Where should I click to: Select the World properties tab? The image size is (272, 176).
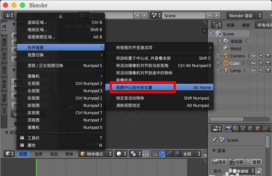click(x=250, y=128)
